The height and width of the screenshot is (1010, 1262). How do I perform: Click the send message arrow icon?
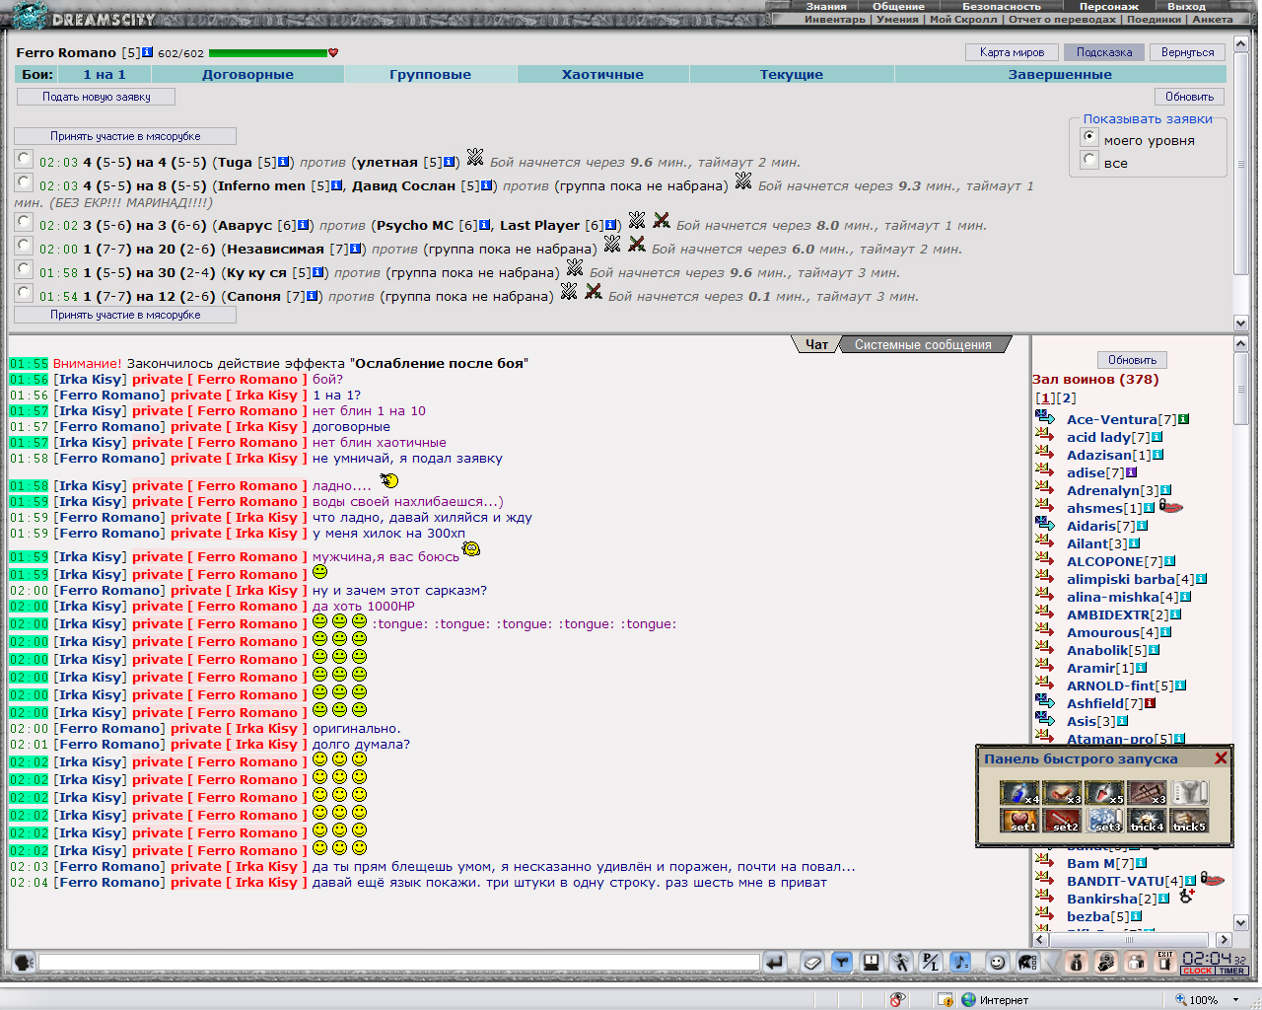click(775, 963)
